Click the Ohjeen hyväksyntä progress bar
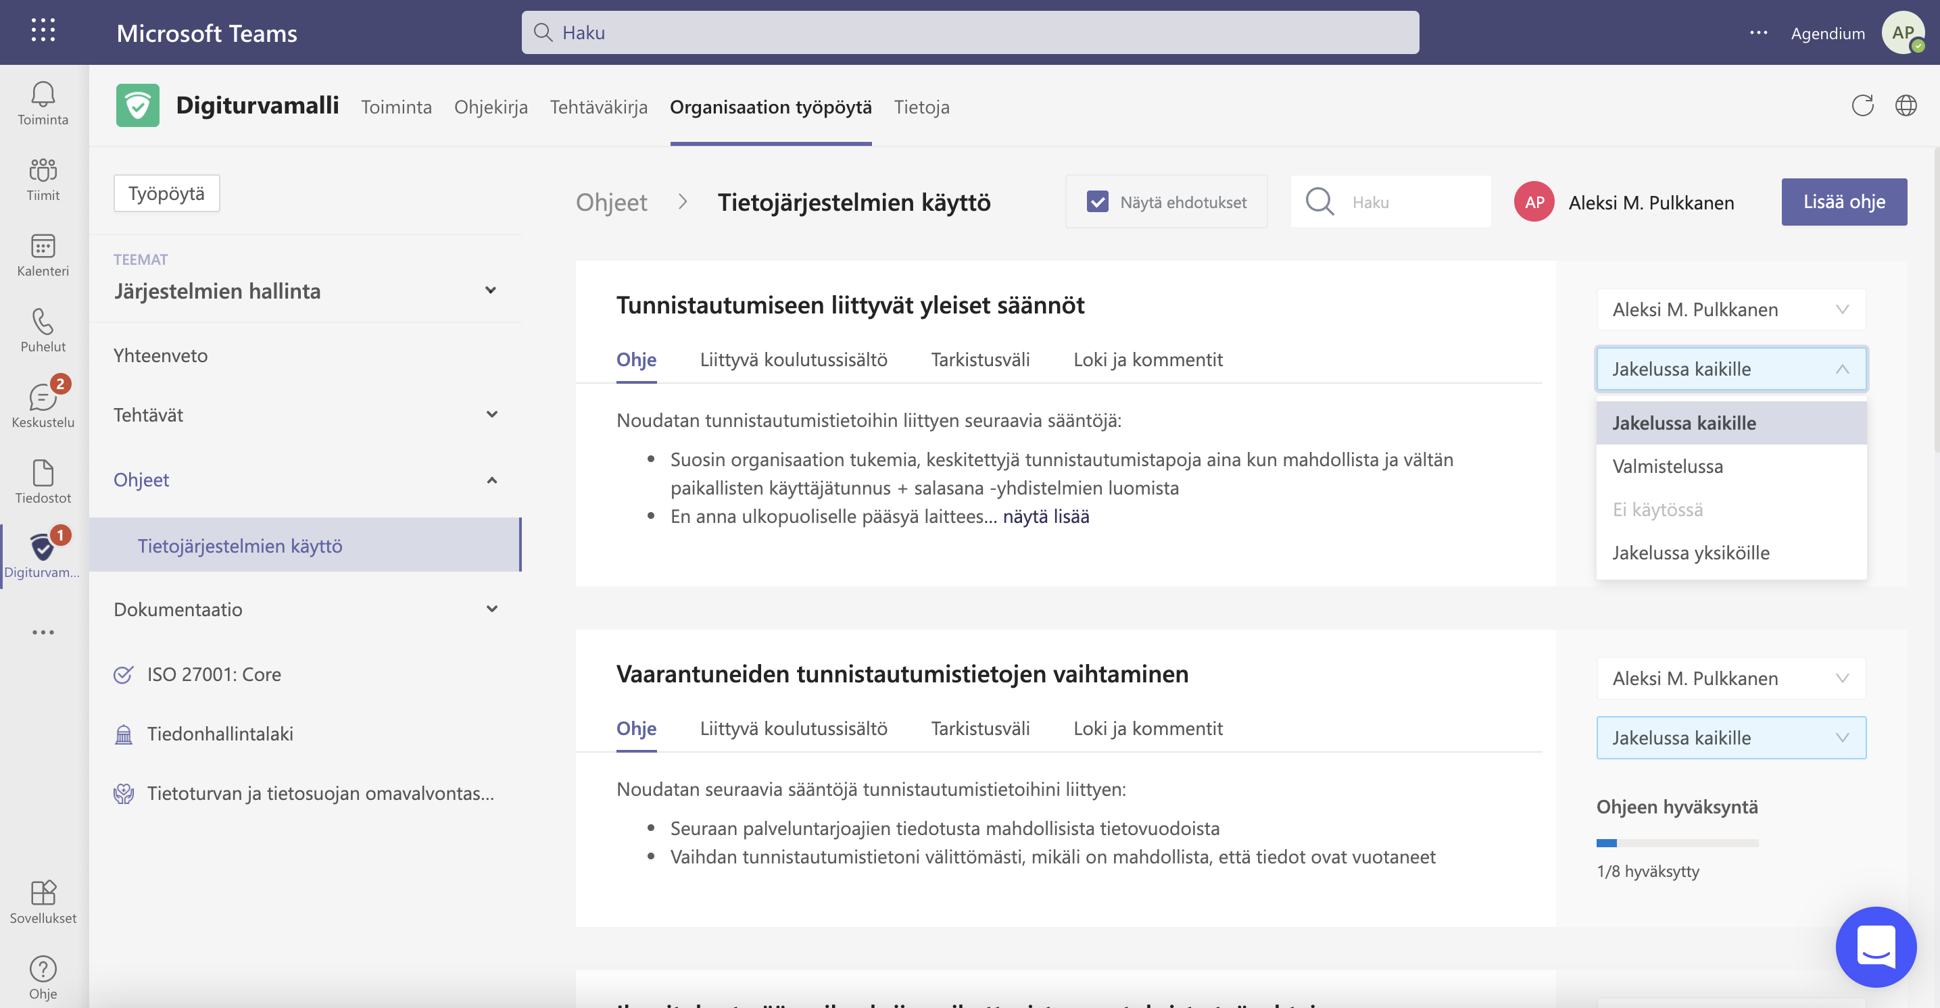The height and width of the screenshot is (1008, 1940). (x=1676, y=843)
